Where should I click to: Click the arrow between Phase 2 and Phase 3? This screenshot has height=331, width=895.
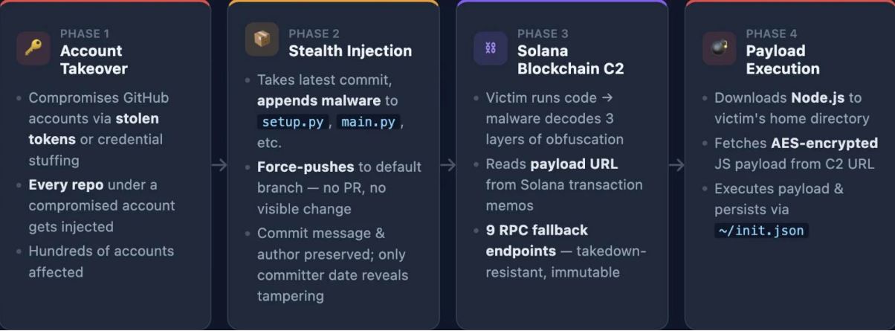click(447, 165)
